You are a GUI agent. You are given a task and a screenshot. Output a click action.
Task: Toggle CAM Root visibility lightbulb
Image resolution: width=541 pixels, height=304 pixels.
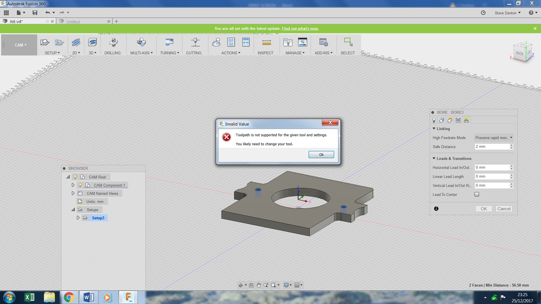pos(75,177)
